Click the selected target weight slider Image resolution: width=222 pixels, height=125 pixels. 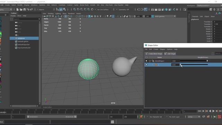click(194, 65)
